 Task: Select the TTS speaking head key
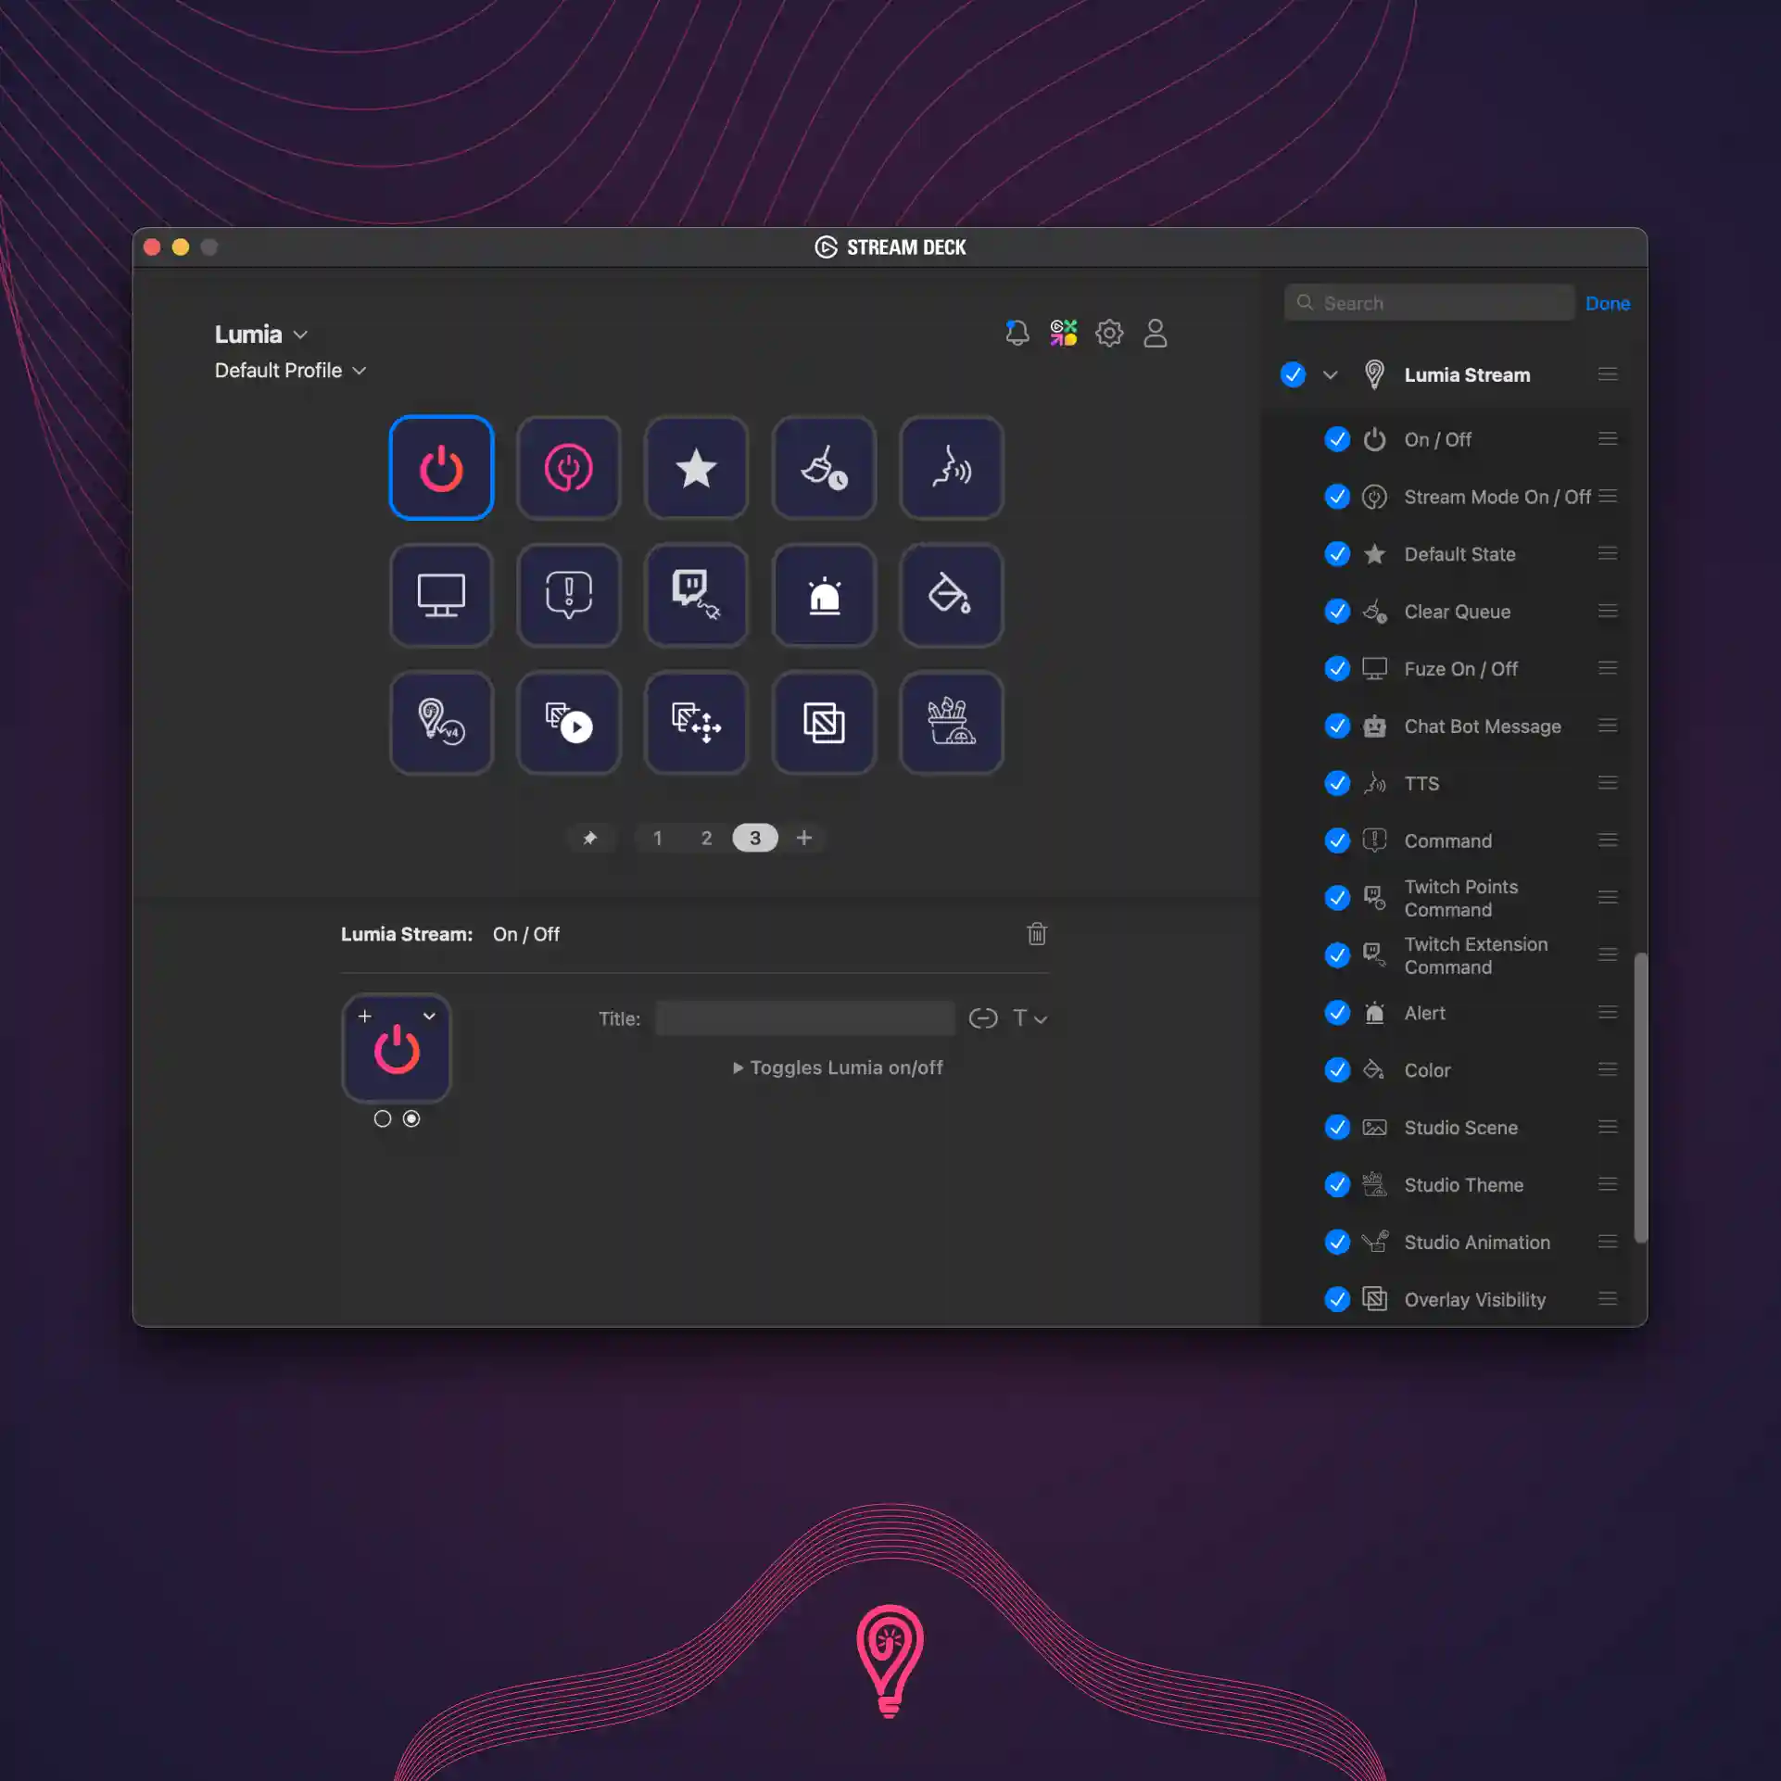[x=952, y=468]
